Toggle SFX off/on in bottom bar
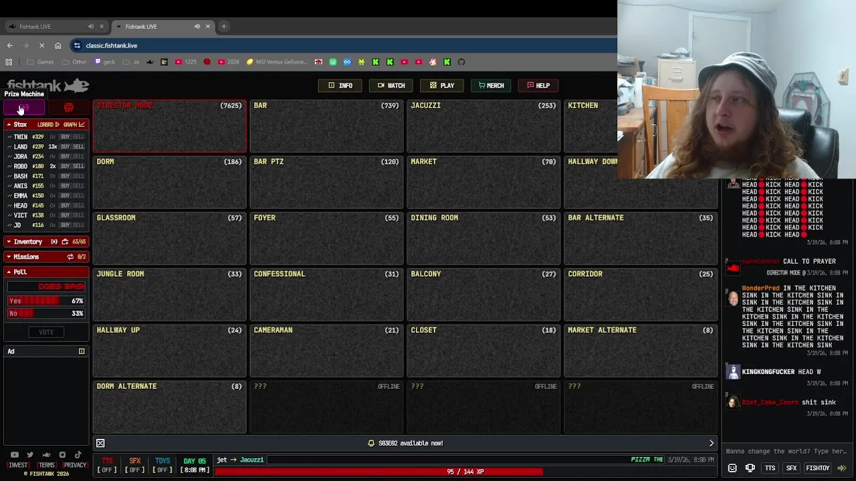 [135, 466]
